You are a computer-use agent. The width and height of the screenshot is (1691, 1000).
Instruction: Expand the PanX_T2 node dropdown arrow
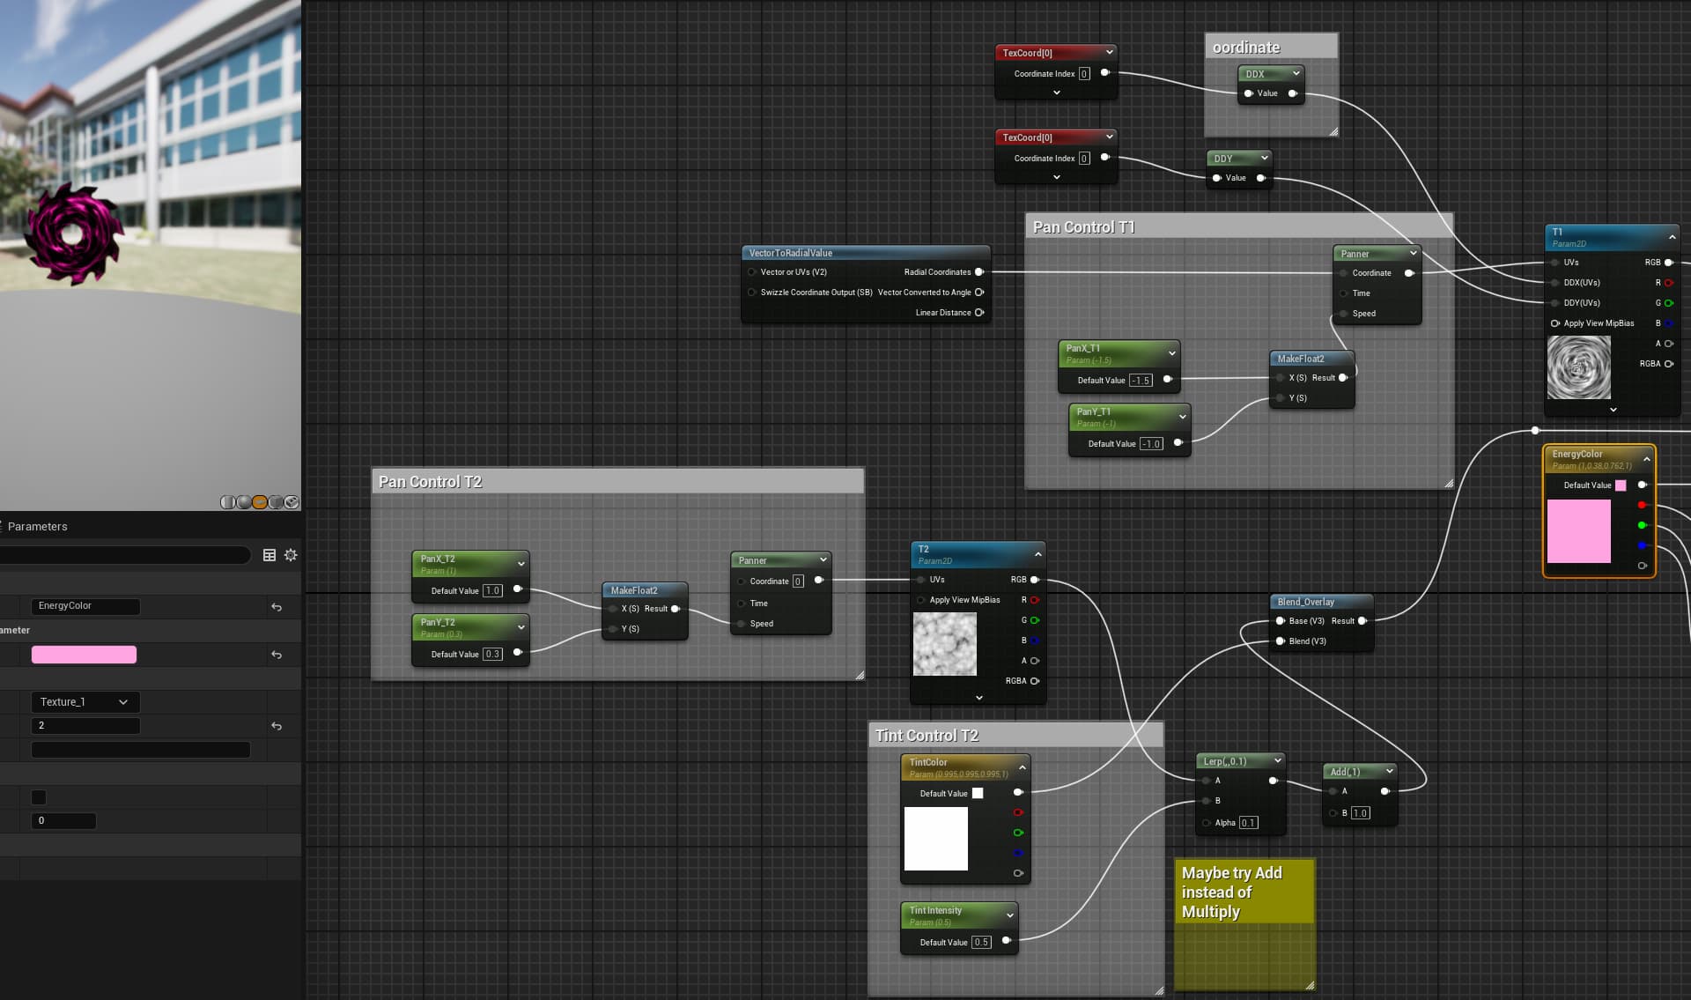coord(521,564)
